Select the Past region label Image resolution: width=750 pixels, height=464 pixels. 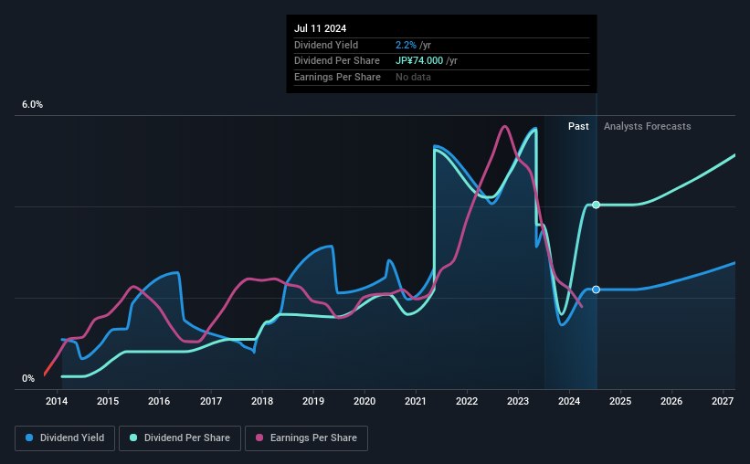(x=578, y=126)
